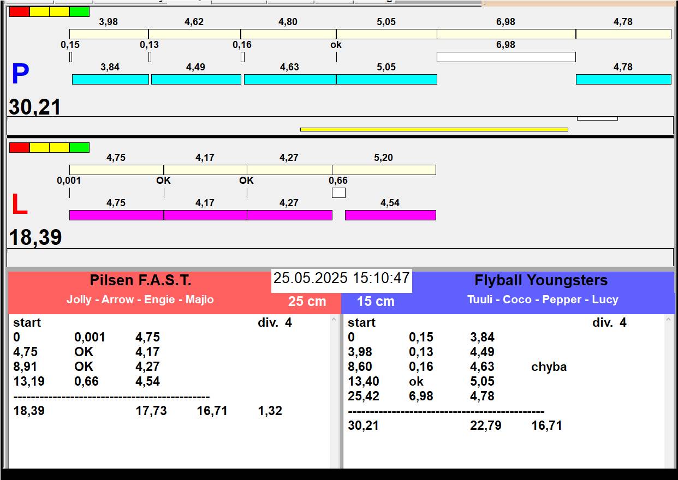Image resolution: width=678 pixels, height=480 pixels.
Task: Click the green start light in lane L
Action: click(x=79, y=147)
